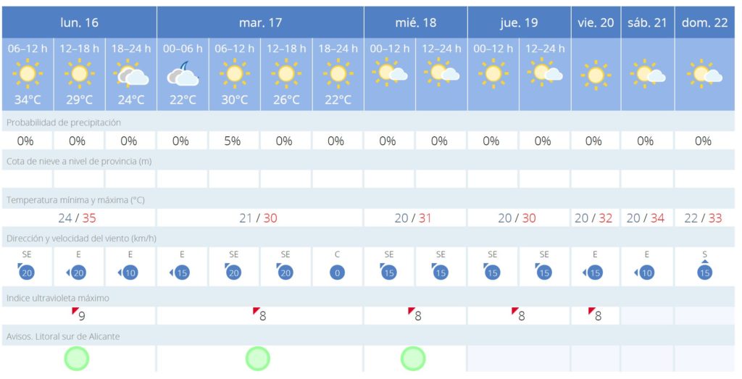Screen dimensions: 742x379
Task: Select the mar. 17 day header
Action: 260,22
